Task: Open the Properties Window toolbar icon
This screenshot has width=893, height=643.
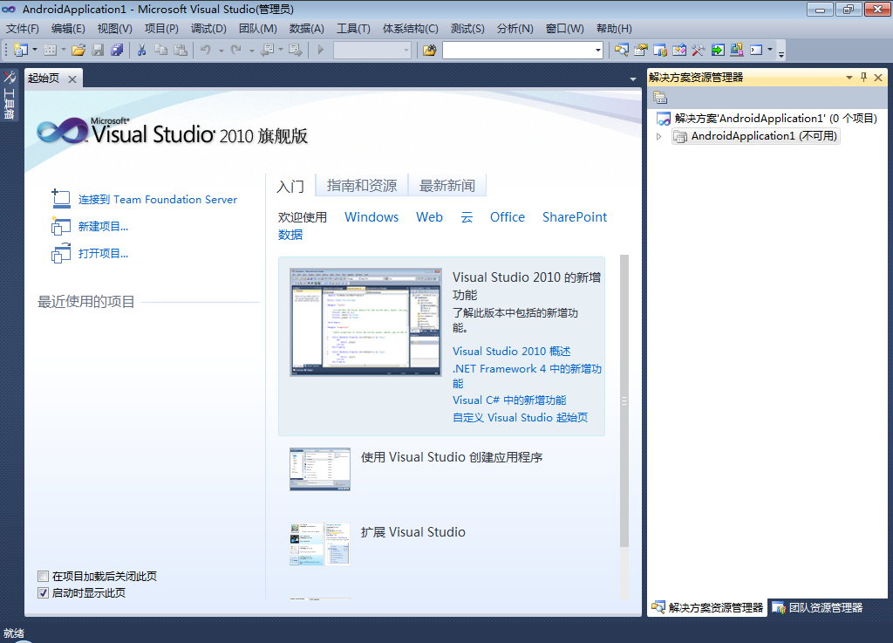Action: click(641, 50)
